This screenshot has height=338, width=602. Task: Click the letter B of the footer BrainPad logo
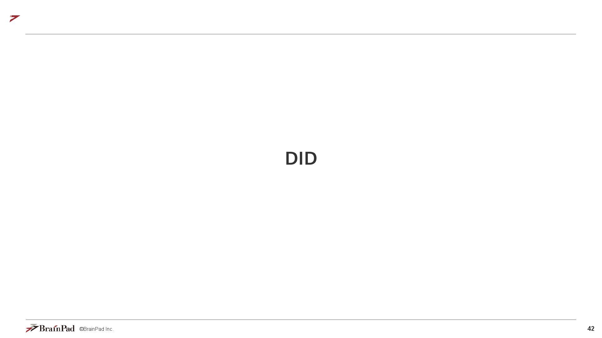pyautogui.click(x=42, y=328)
